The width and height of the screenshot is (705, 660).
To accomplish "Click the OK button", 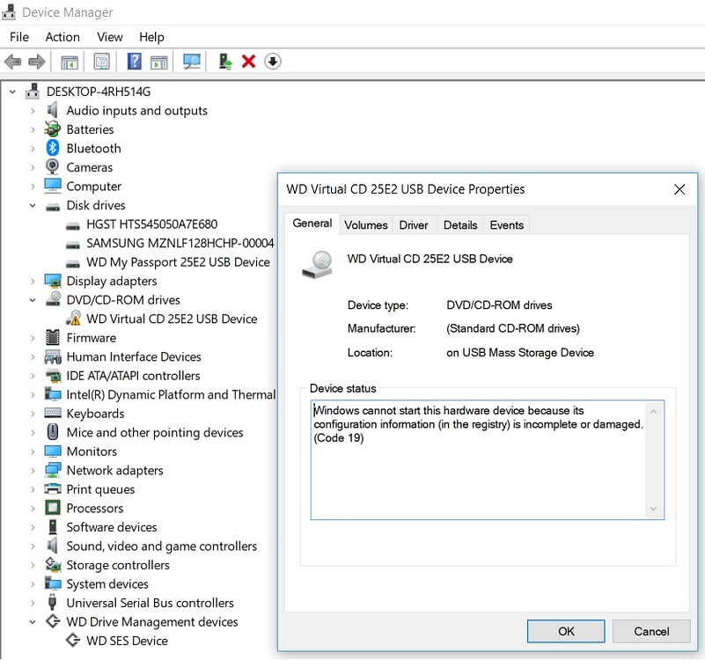I will (565, 631).
